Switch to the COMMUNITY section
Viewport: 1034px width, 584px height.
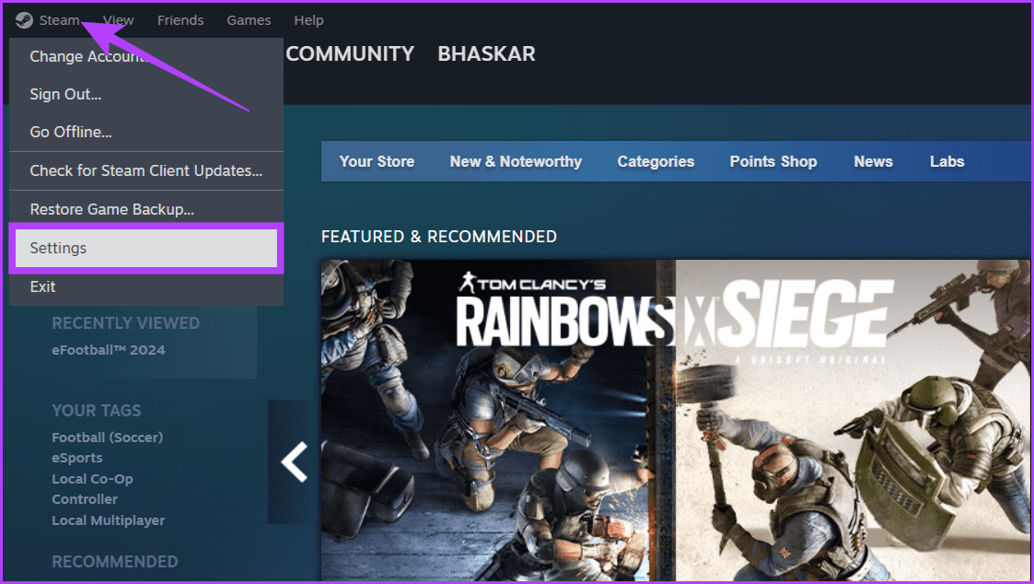pyautogui.click(x=350, y=53)
